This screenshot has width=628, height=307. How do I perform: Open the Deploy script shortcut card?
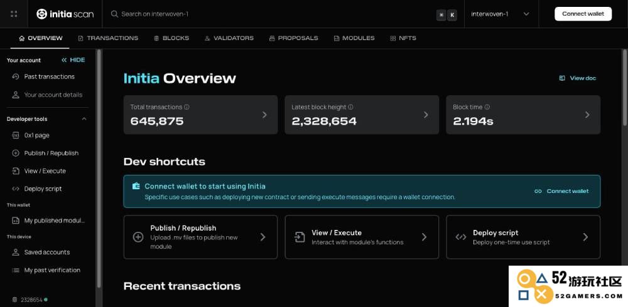523,237
